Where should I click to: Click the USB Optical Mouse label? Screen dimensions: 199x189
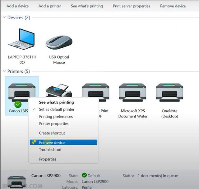pyautogui.click(x=59, y=60)
